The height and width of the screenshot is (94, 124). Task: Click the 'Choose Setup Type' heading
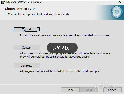tap(20, 9)
